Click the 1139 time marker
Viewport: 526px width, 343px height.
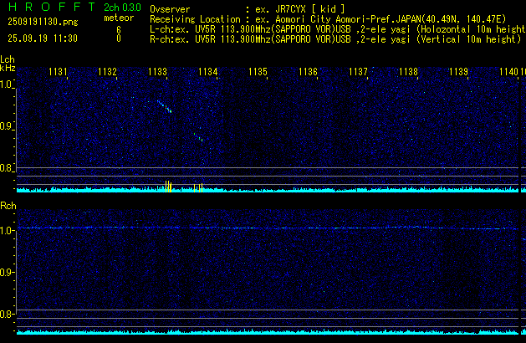tap(458, 73)
